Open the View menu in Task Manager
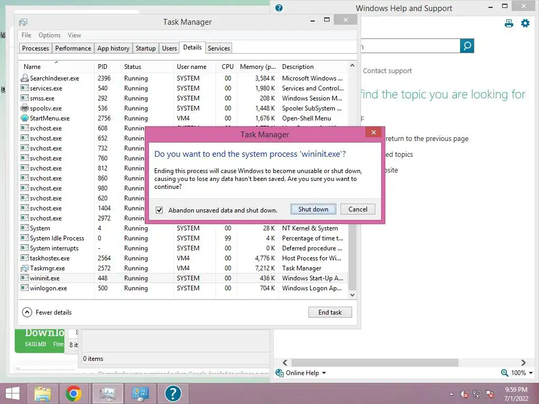The width and height of the screenshot is (539, 404). 74,35
